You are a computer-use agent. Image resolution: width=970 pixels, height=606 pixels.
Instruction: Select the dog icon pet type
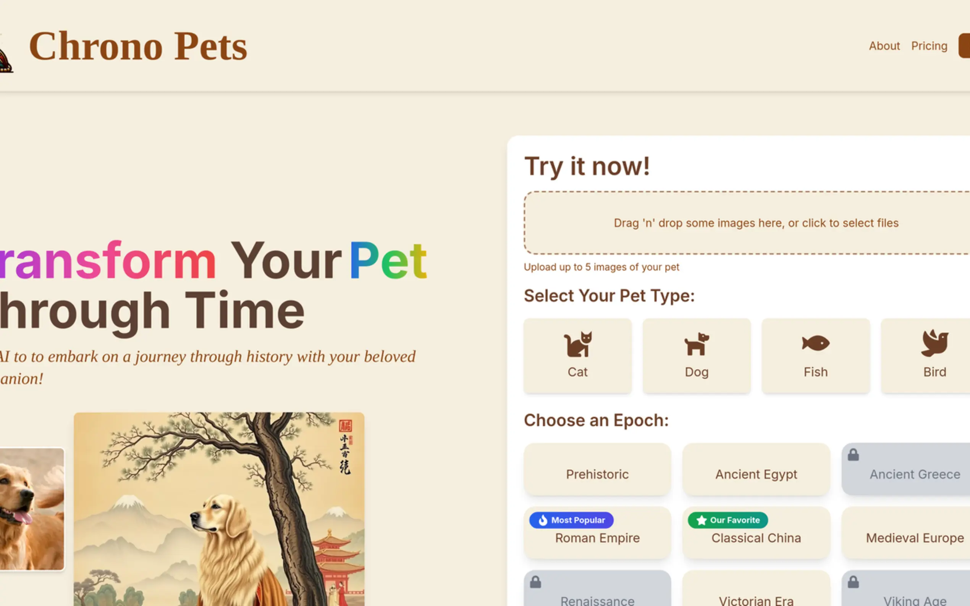(x=697, y=344)
